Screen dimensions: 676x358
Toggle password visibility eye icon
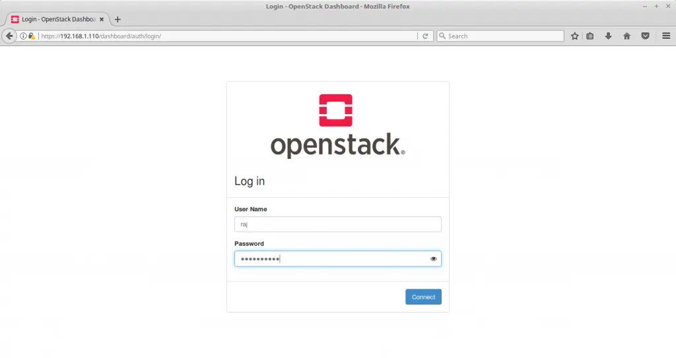pyautogui.click(x=433, y=259)
